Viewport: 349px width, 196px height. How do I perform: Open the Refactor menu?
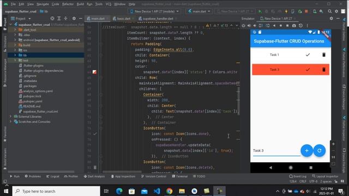pyautogui.click(x=68, y=4)
